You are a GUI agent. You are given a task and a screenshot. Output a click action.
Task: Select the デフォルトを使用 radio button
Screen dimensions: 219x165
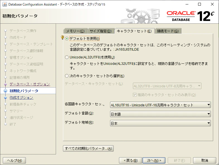tap(67, 38)
